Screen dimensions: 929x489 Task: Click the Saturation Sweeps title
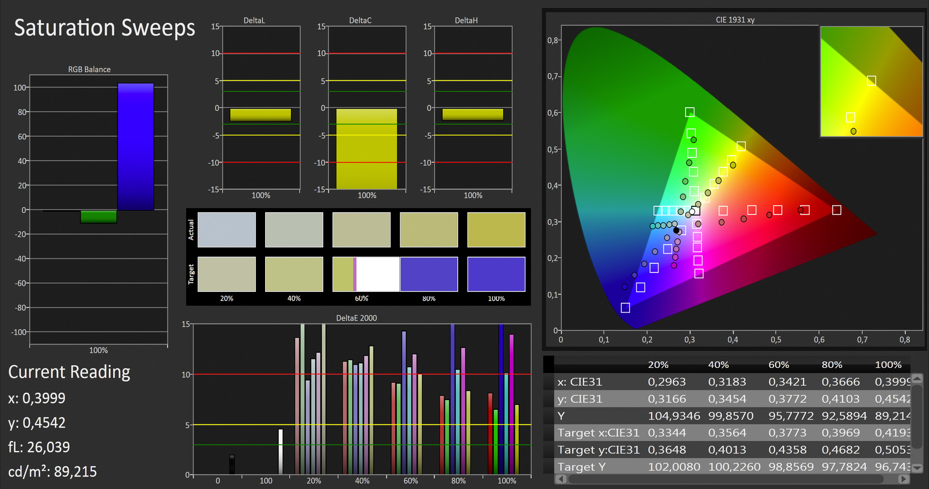click(105, 28)
